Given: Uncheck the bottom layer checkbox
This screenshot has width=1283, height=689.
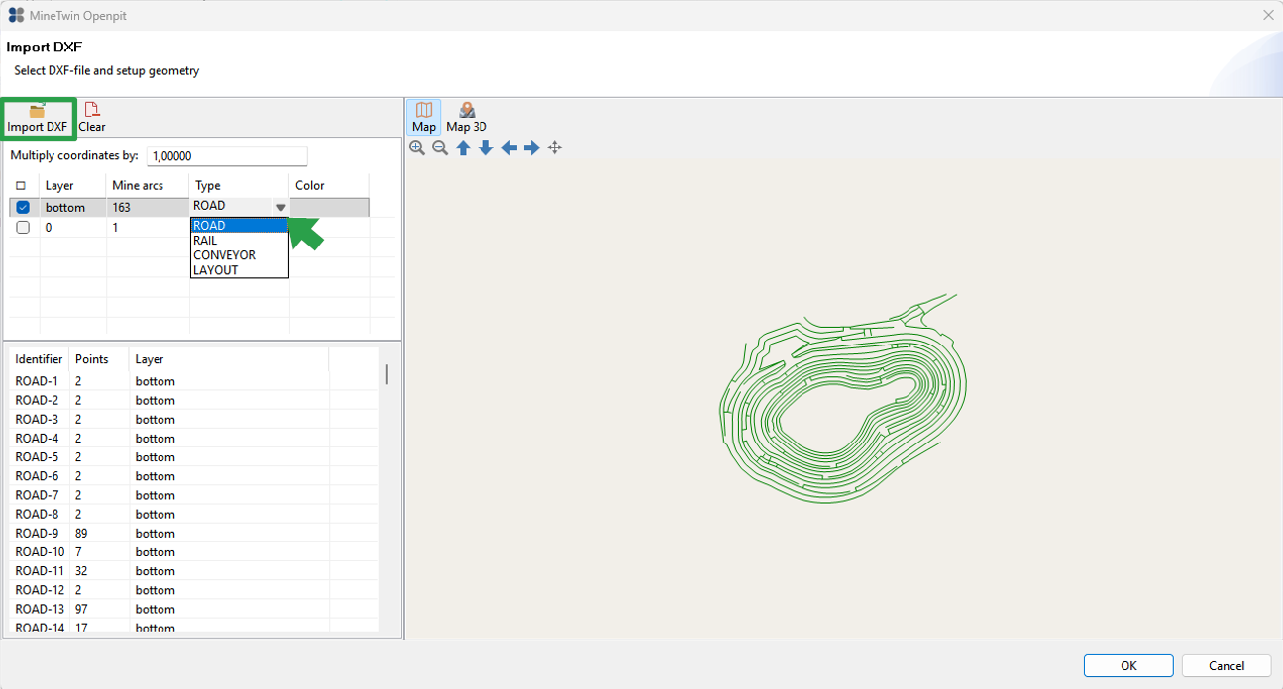Looking at the screenshot, I should coord(23,208).
